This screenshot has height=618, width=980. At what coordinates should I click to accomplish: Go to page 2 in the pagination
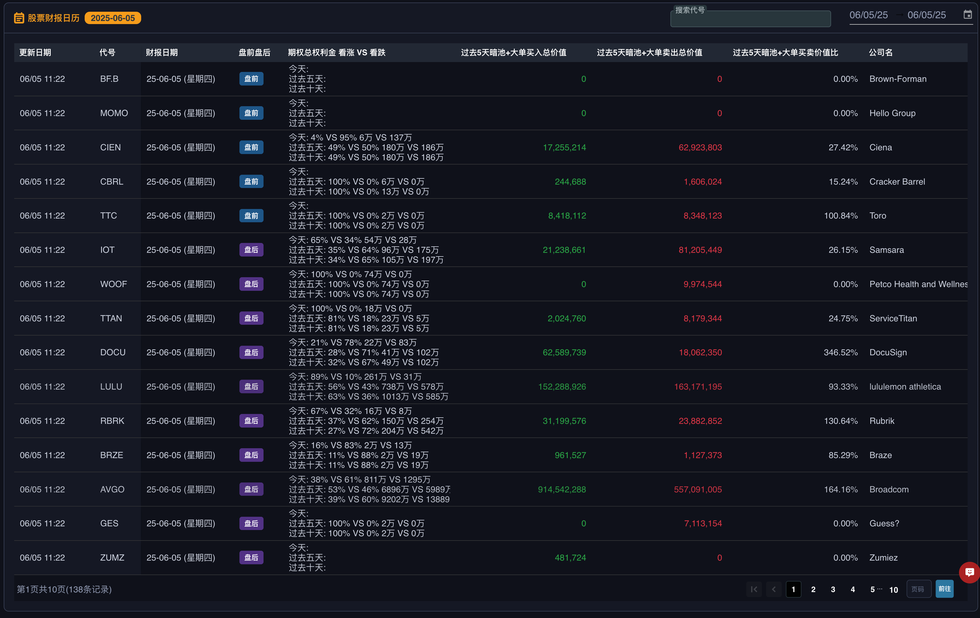point(813,589)
